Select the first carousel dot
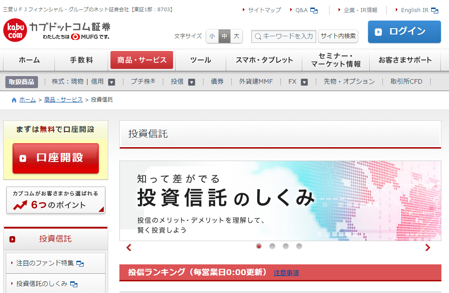449x293 pixels. coord(259,246)
